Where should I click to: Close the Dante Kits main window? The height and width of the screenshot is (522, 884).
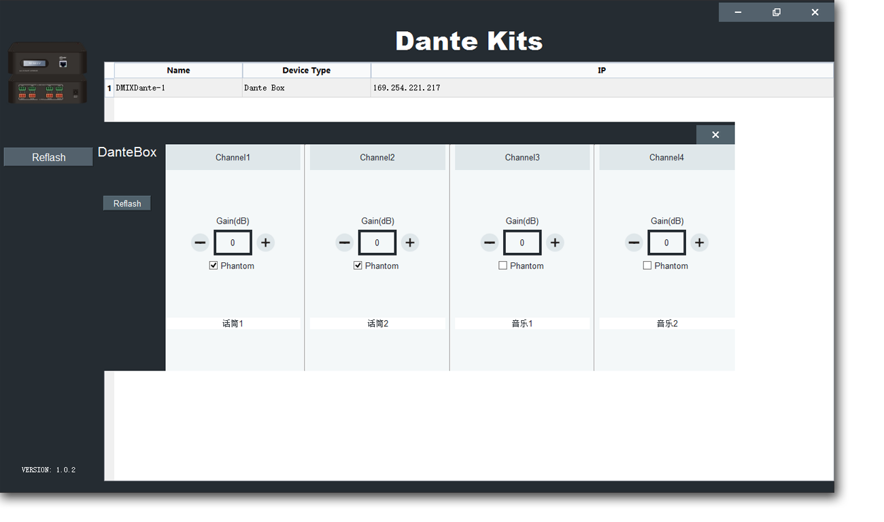pyautogui.click(x=815, y=12)
